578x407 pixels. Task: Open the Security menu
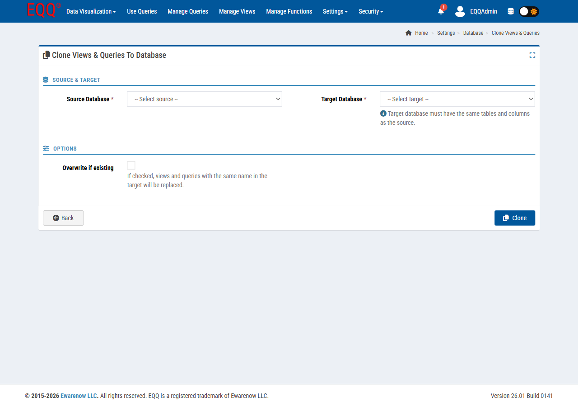[x=370, y=11]
